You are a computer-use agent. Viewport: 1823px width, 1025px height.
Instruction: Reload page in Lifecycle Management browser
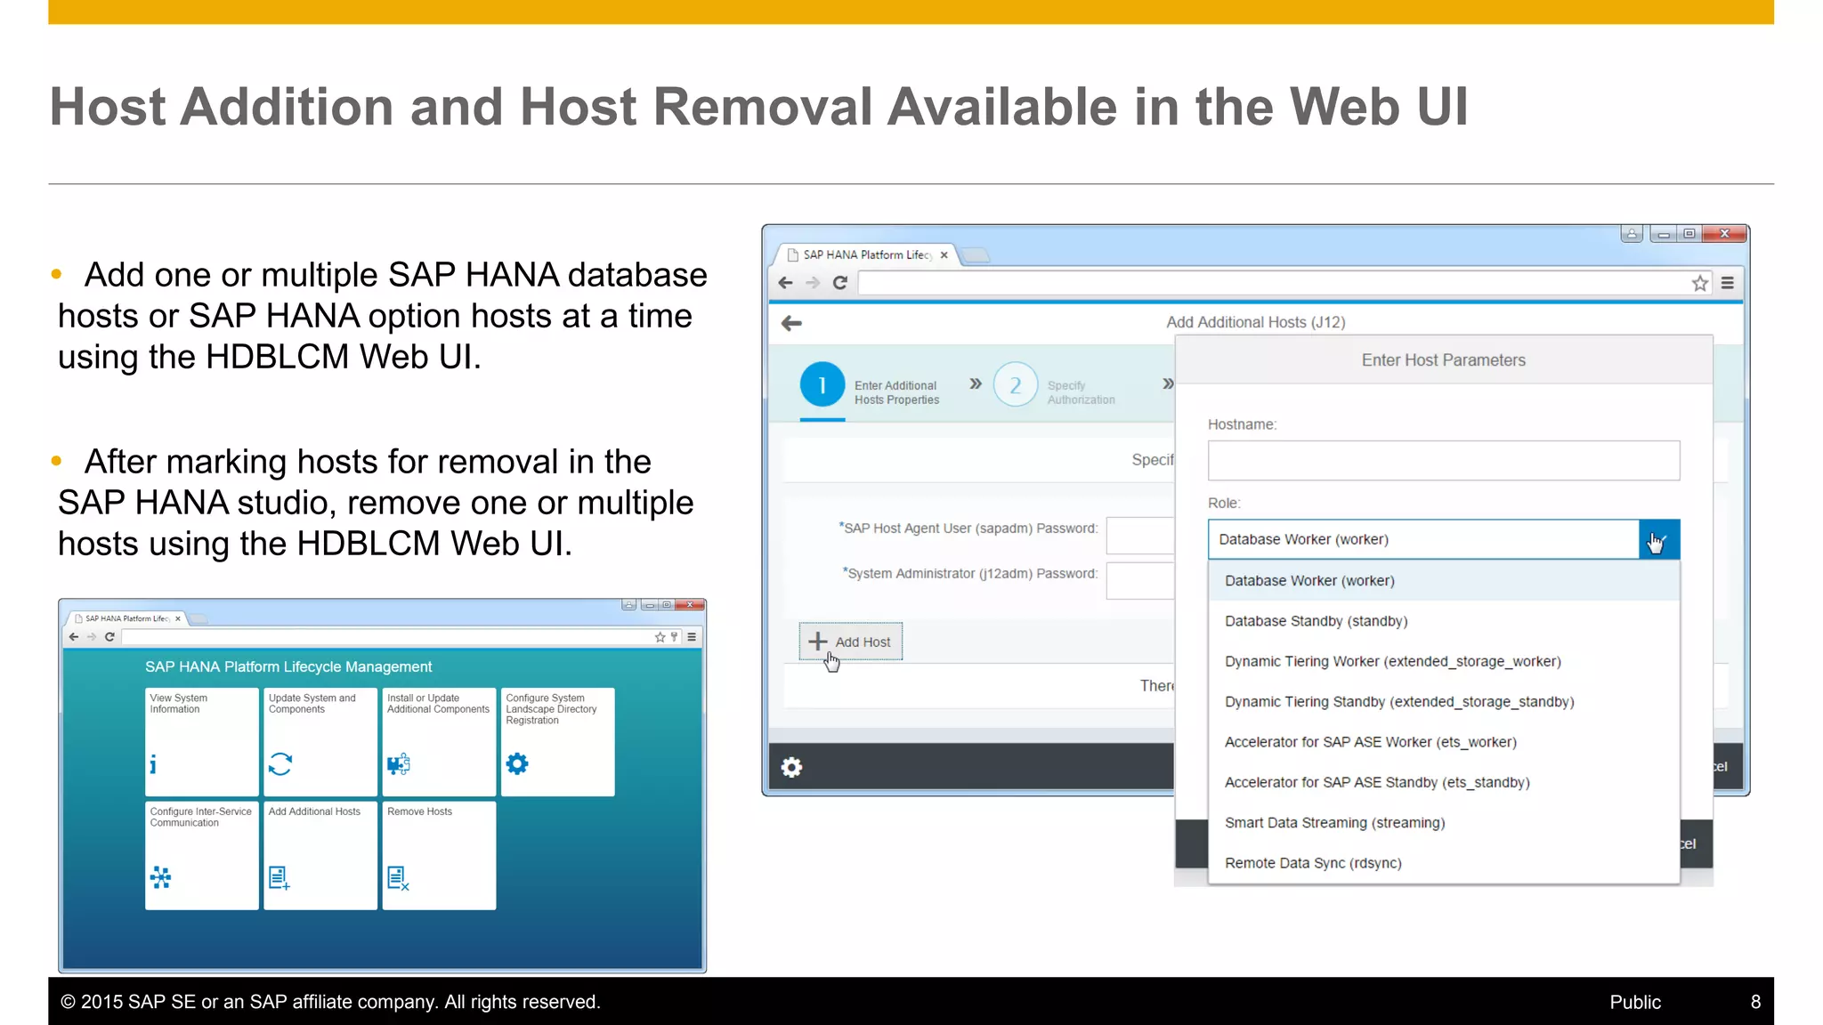coord(109,637)
